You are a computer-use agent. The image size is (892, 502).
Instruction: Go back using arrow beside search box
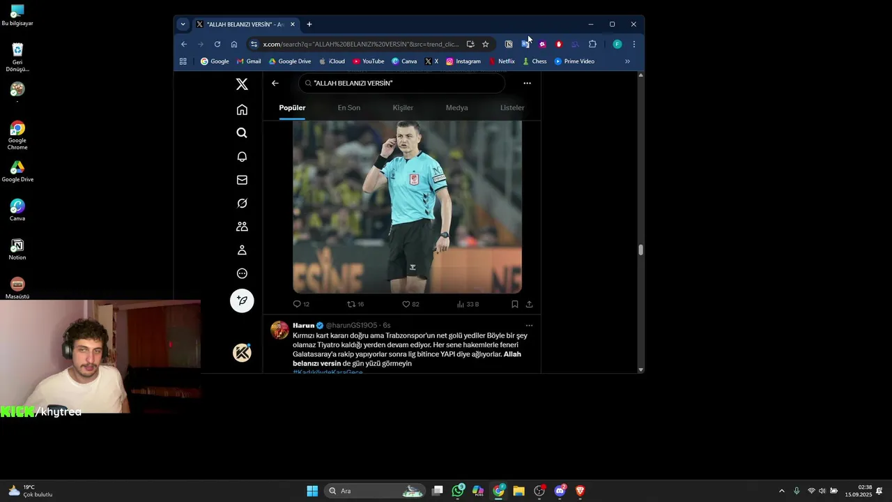[275, 83]
